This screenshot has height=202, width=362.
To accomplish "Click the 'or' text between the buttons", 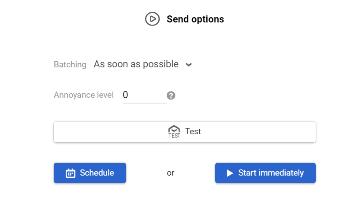I will coord(171,173).
